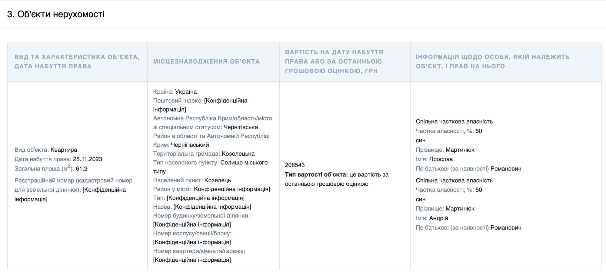The image size is (606, 275).
Task: Click "Частка власності, %: 50" above Андрій
Action: 449,190
